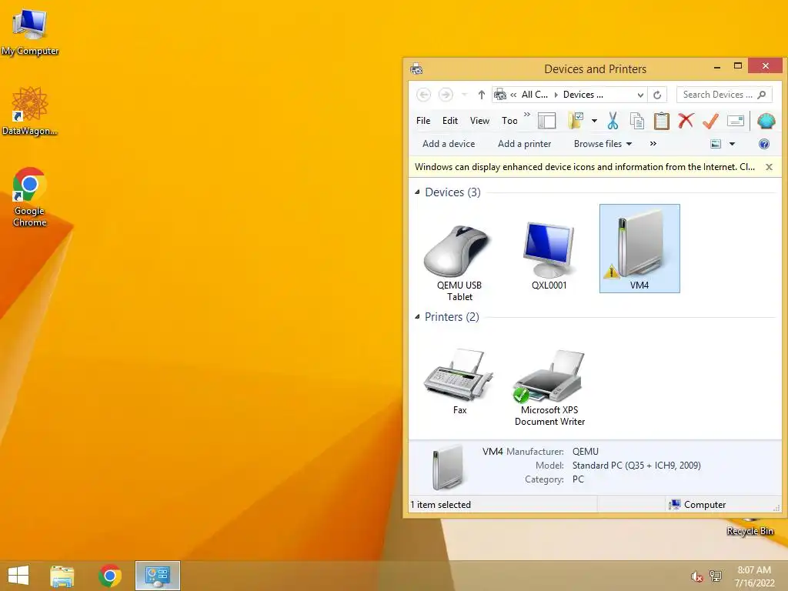The image size is (788, 591).
Task: Open the folder options dropdown arrow
Action: [594, 121]
